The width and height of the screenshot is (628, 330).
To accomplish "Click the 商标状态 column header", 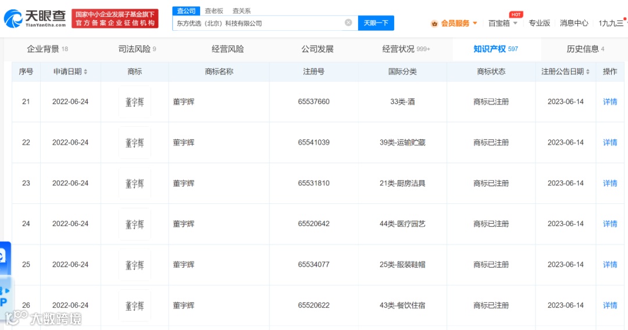I will tap(491, 71).
